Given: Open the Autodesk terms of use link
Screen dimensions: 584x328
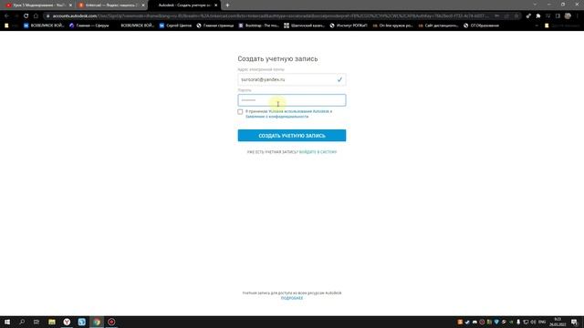Looking at the screenshot, I should [x=298, y=111].
